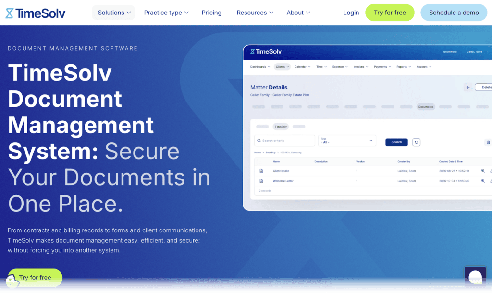This screenshot has height=294, width=492.
Task: Open the trash icon above the documents table
Action: [488, 142]
